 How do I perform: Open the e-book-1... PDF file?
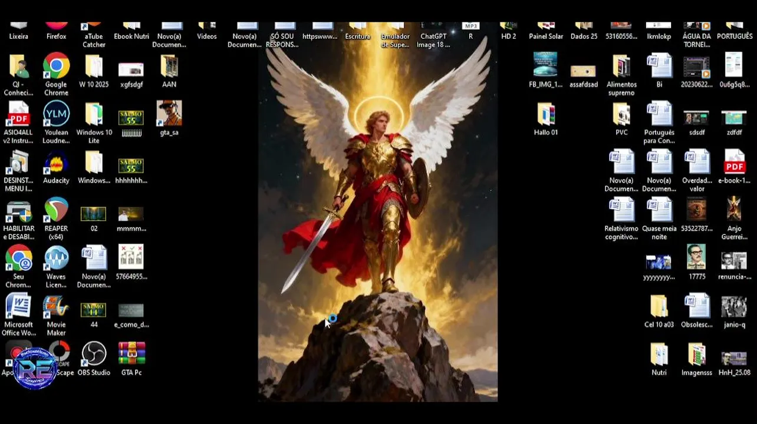coord(735,162)
